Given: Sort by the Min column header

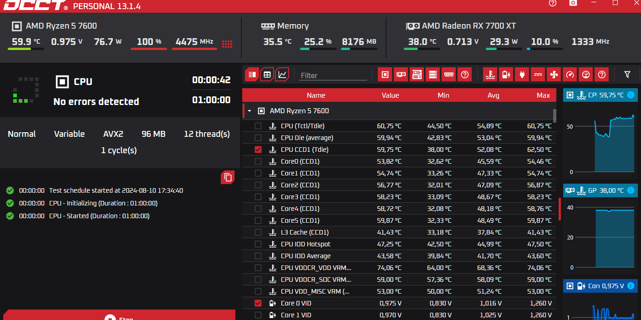Looking at the screenshot, I should coord(443,95).
